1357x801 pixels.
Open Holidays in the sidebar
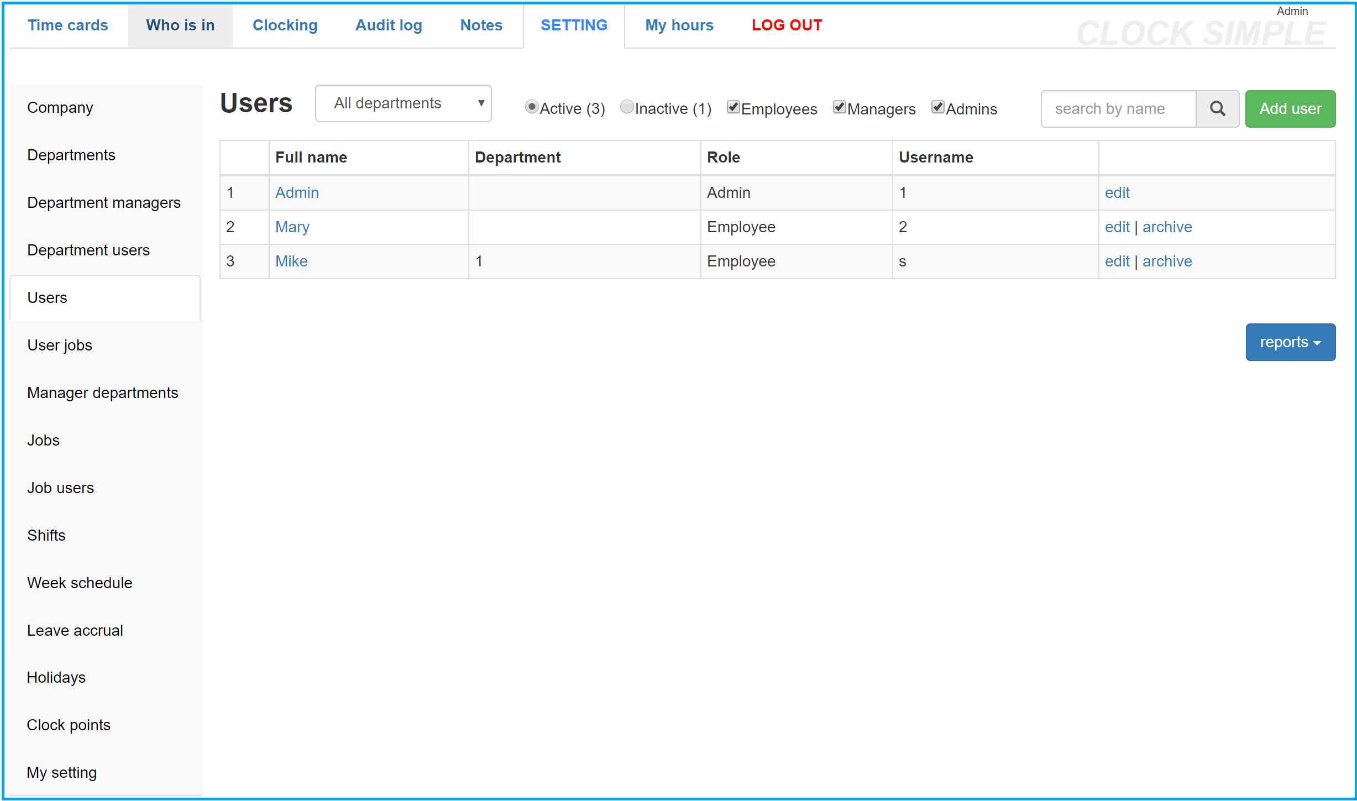click(105, 678)
